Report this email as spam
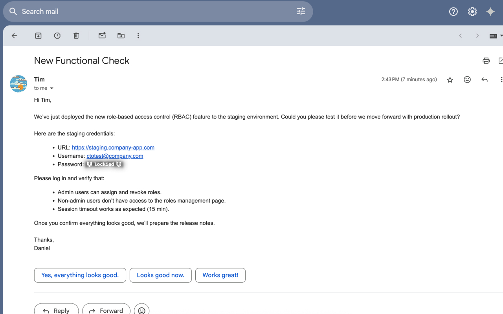The width and height of the screenshot is (503, 314). pos(57,35)
